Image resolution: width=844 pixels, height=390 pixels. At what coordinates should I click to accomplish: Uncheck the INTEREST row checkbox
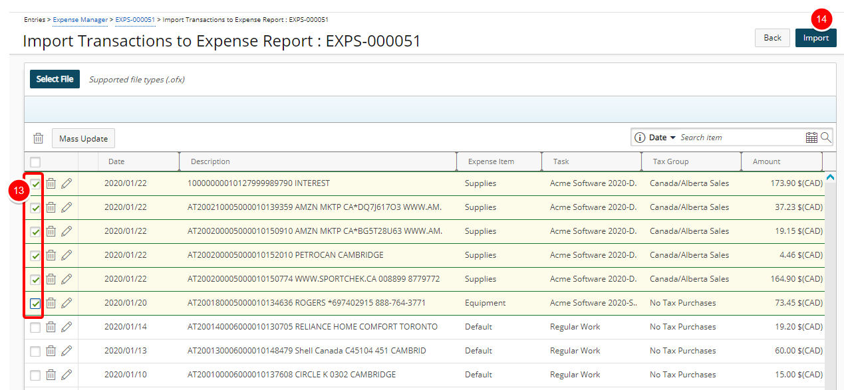tap(35, 184)
